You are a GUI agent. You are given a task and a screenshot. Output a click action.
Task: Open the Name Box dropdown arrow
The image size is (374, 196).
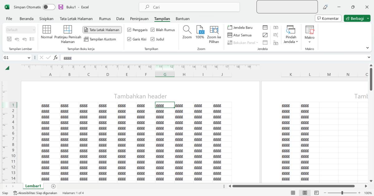pos(29,58)
